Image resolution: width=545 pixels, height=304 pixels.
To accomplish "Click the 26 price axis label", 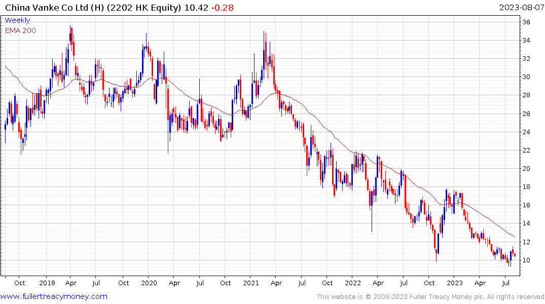I will pos(526,113).
